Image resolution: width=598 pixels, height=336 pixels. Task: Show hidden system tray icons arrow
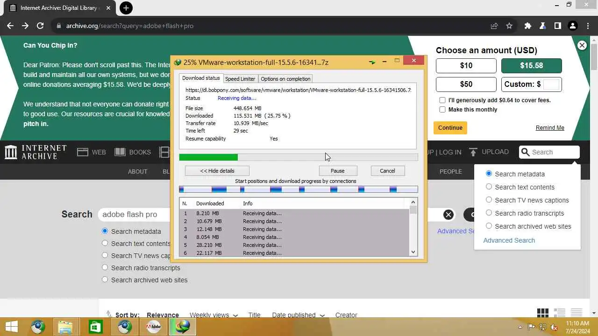(520, 327)
